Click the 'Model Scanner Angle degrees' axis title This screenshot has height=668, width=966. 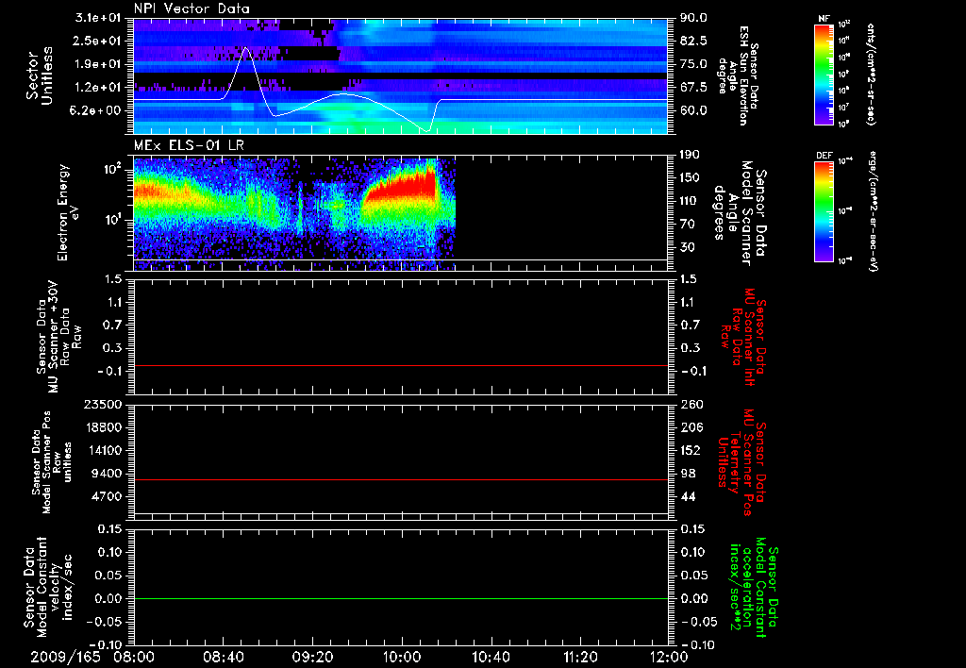[x=740, y=212]
